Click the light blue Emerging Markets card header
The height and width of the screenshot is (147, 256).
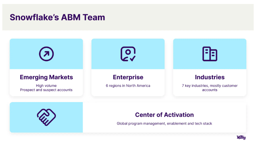pyautogui.click(x=46, y=54)
